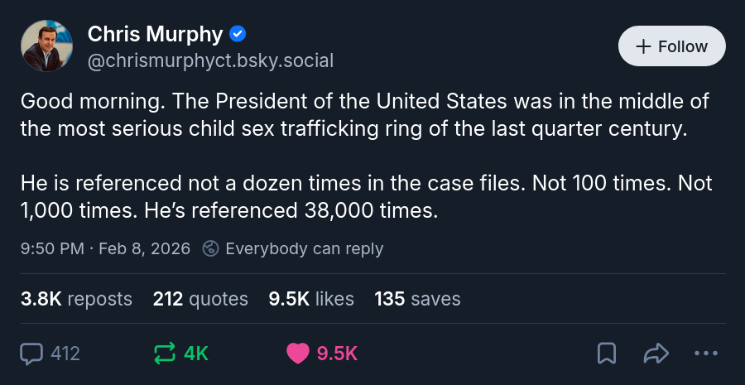View the 212 quotes list
This screenshot has height=385, width=745.
[200, 299]
